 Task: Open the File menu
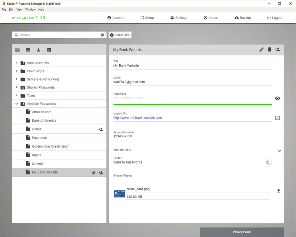[x=4, y=10]
